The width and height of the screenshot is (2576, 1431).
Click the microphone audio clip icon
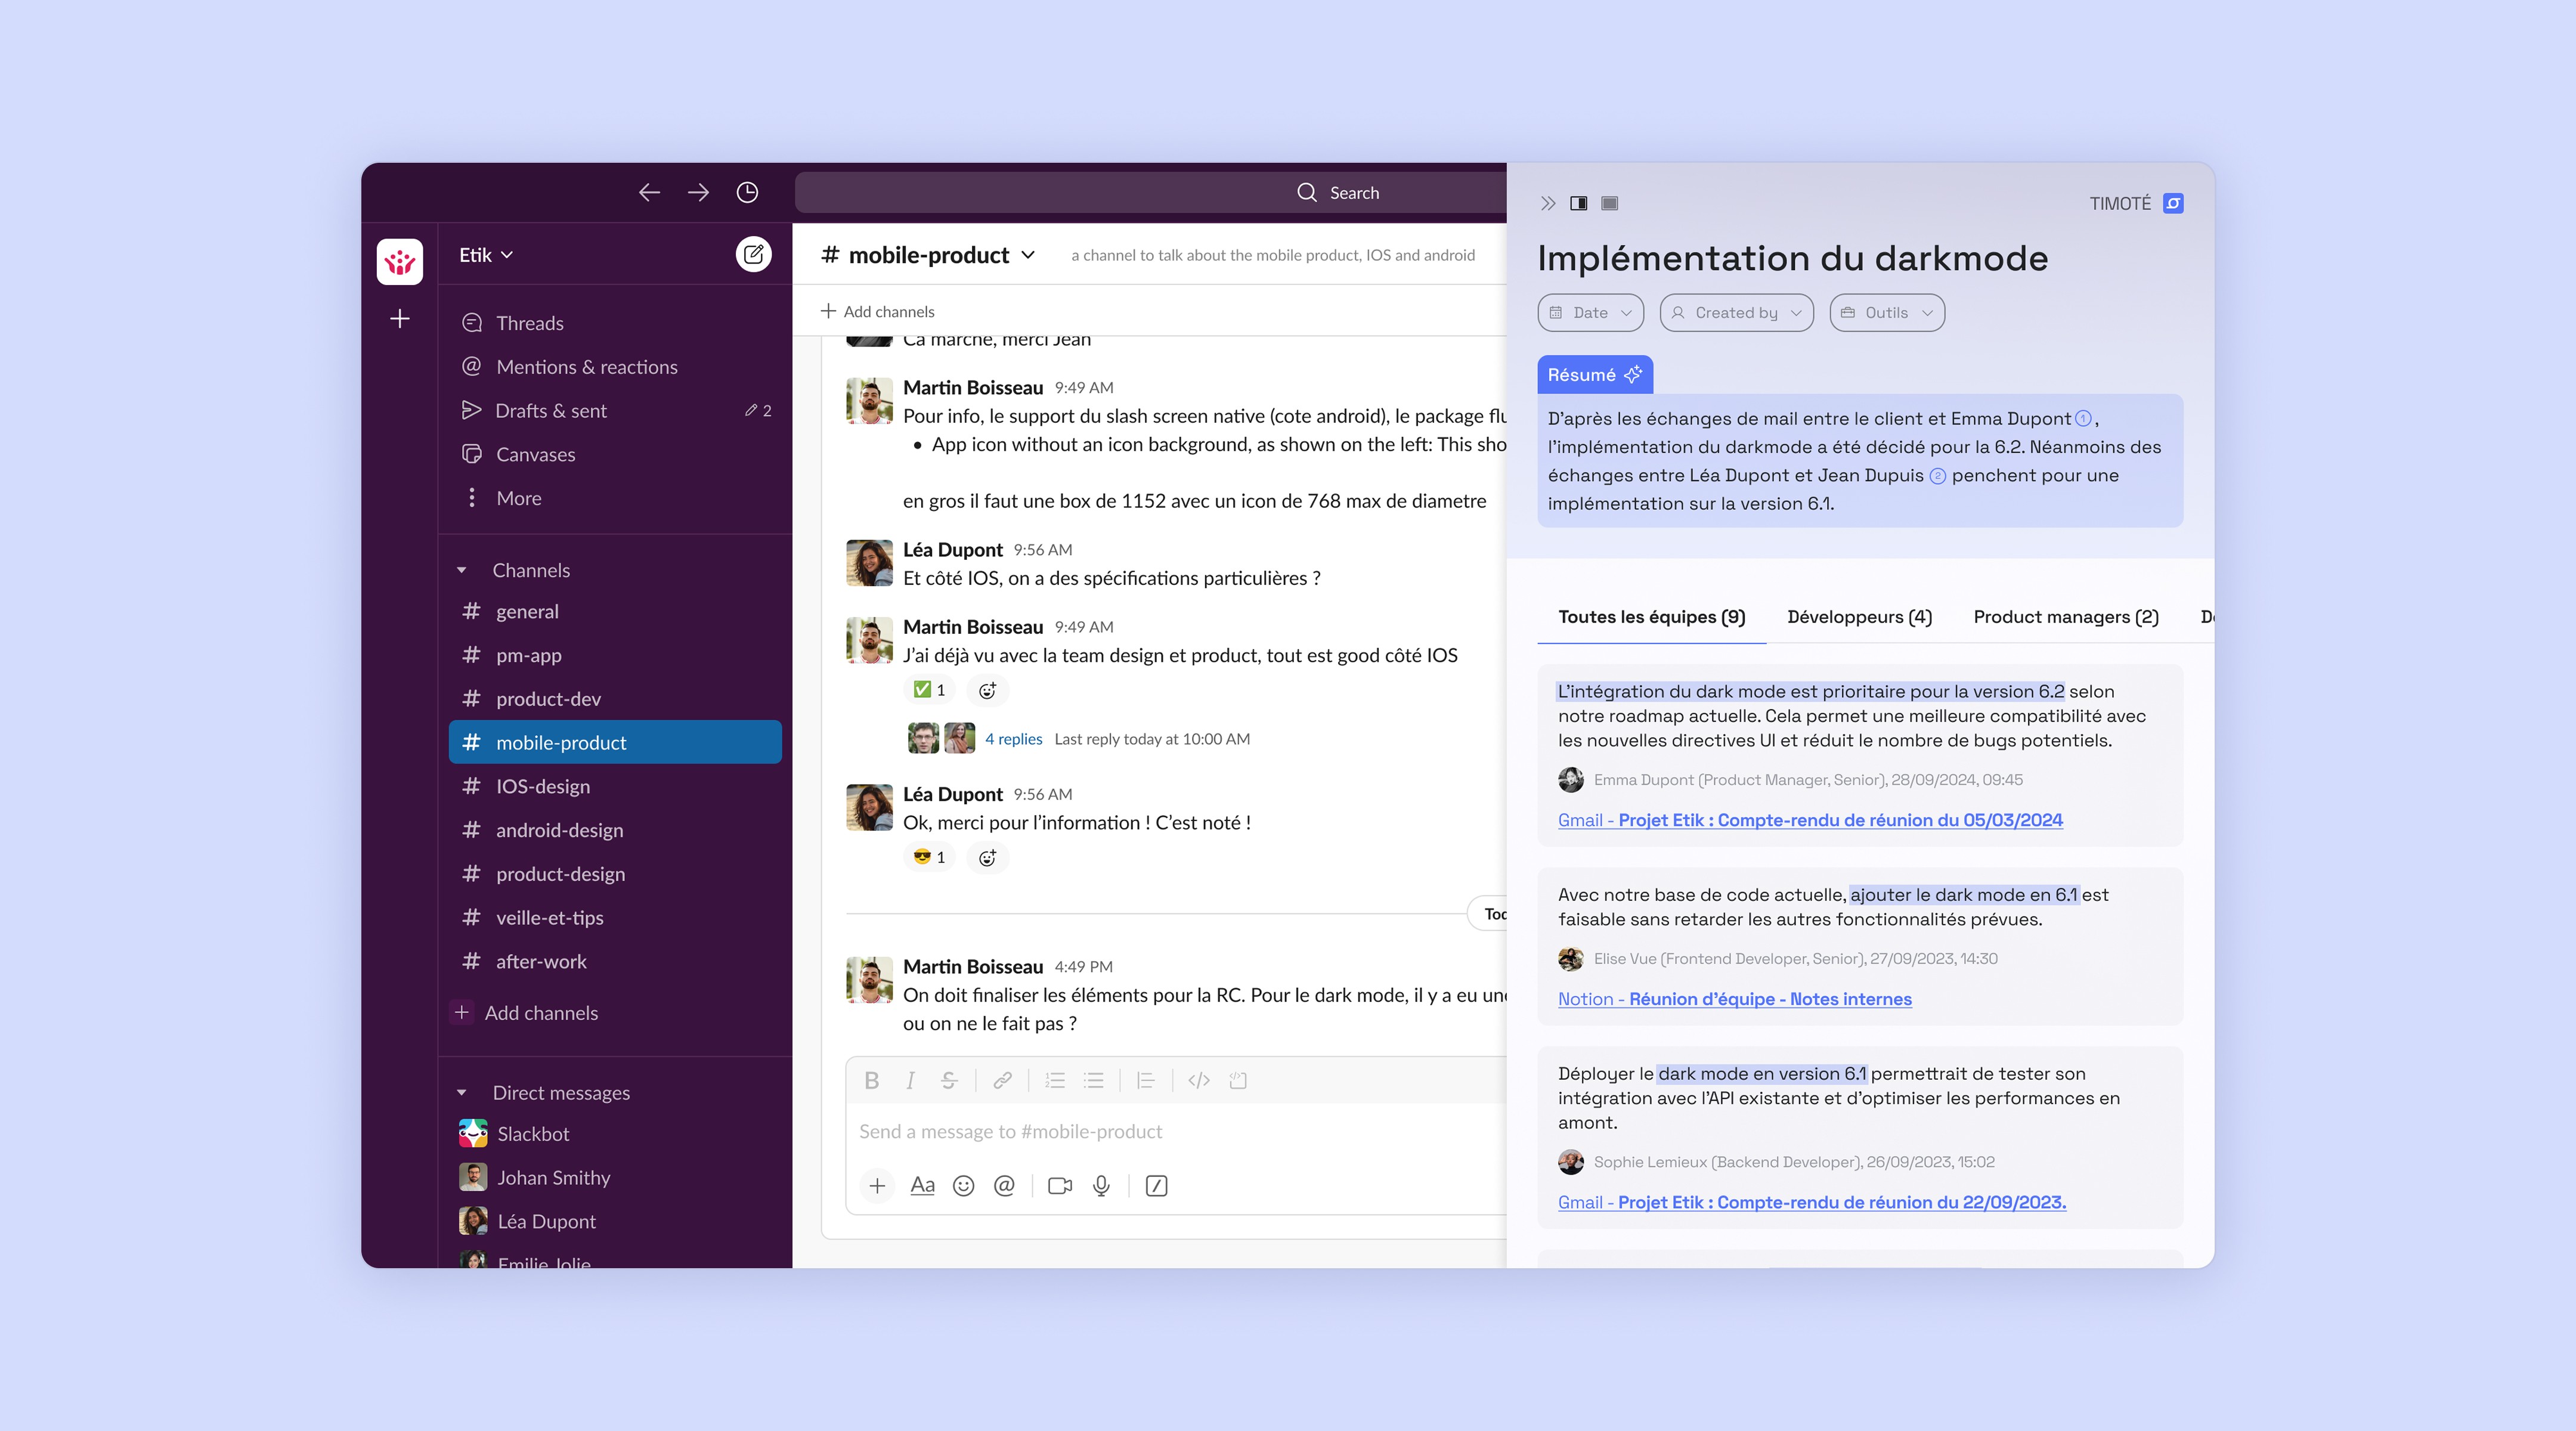(1101, 1186)
